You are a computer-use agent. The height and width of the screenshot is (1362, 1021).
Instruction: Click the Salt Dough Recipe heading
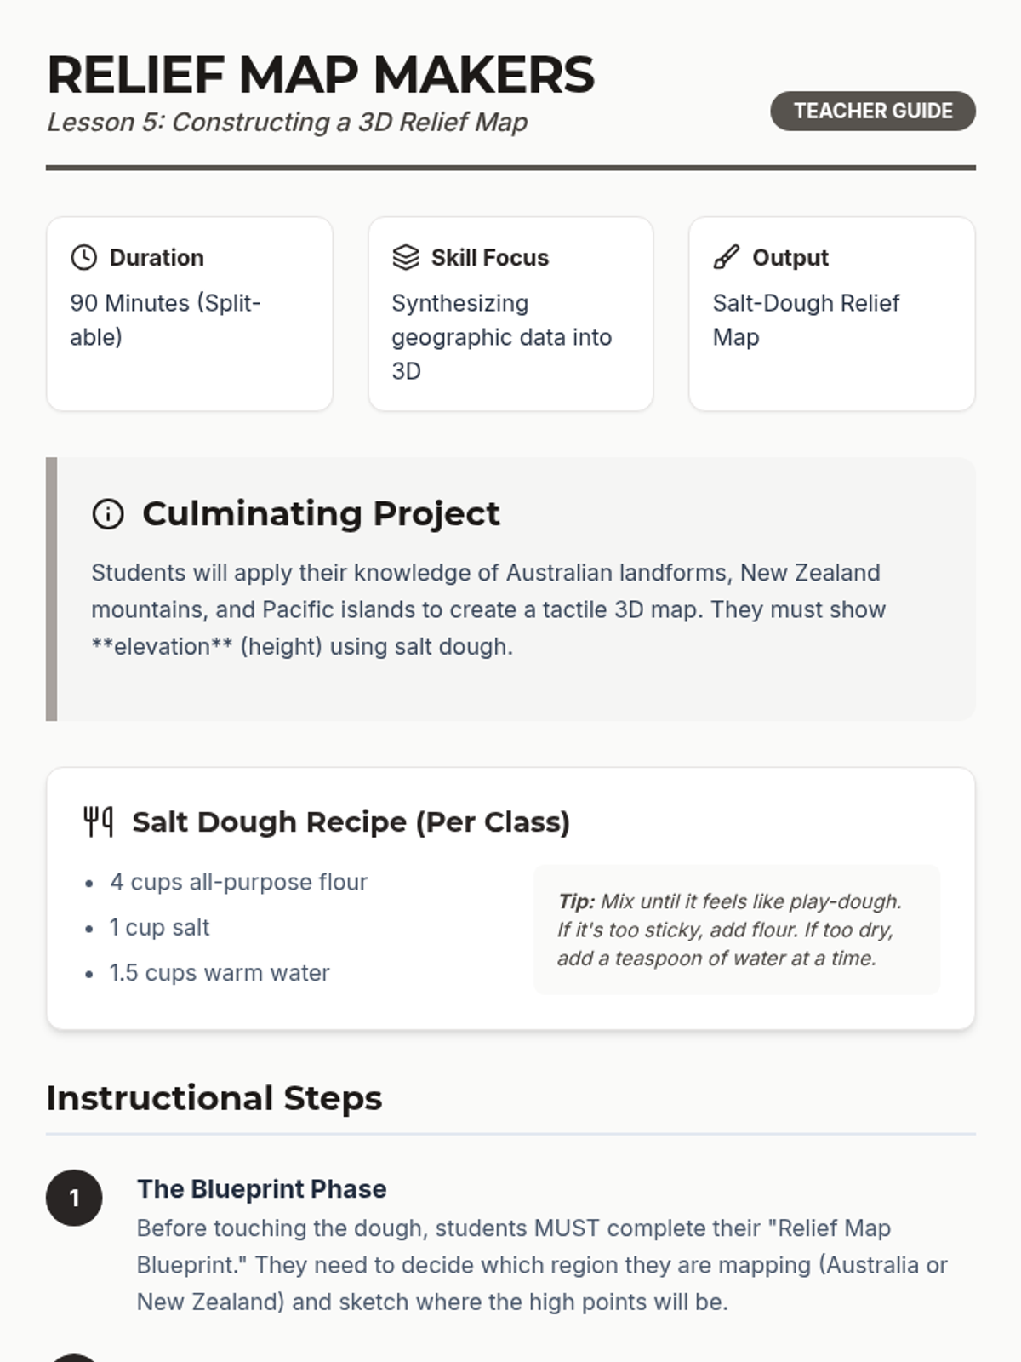coord(351,822)
